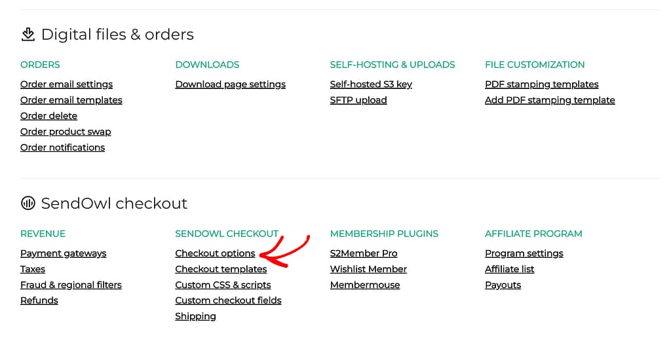Open Payment gateways settings
Screen dimensions: 671x339
[x=64, y=253]
